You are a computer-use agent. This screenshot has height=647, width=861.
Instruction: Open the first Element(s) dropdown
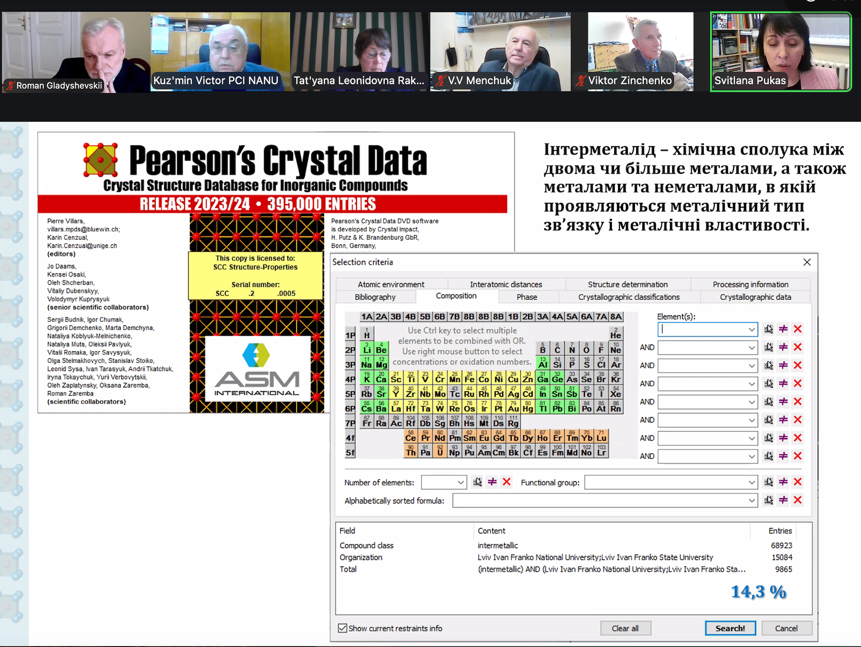click(751, 329)
